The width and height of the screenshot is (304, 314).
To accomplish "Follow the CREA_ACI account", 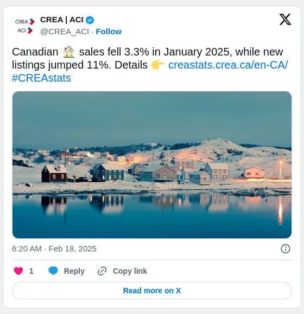I will pos(109,32).
